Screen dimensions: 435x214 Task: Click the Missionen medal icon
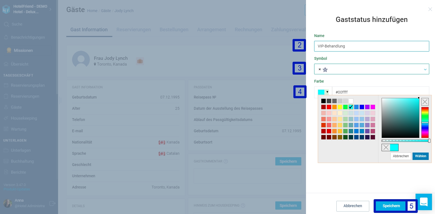pos(9,50)
